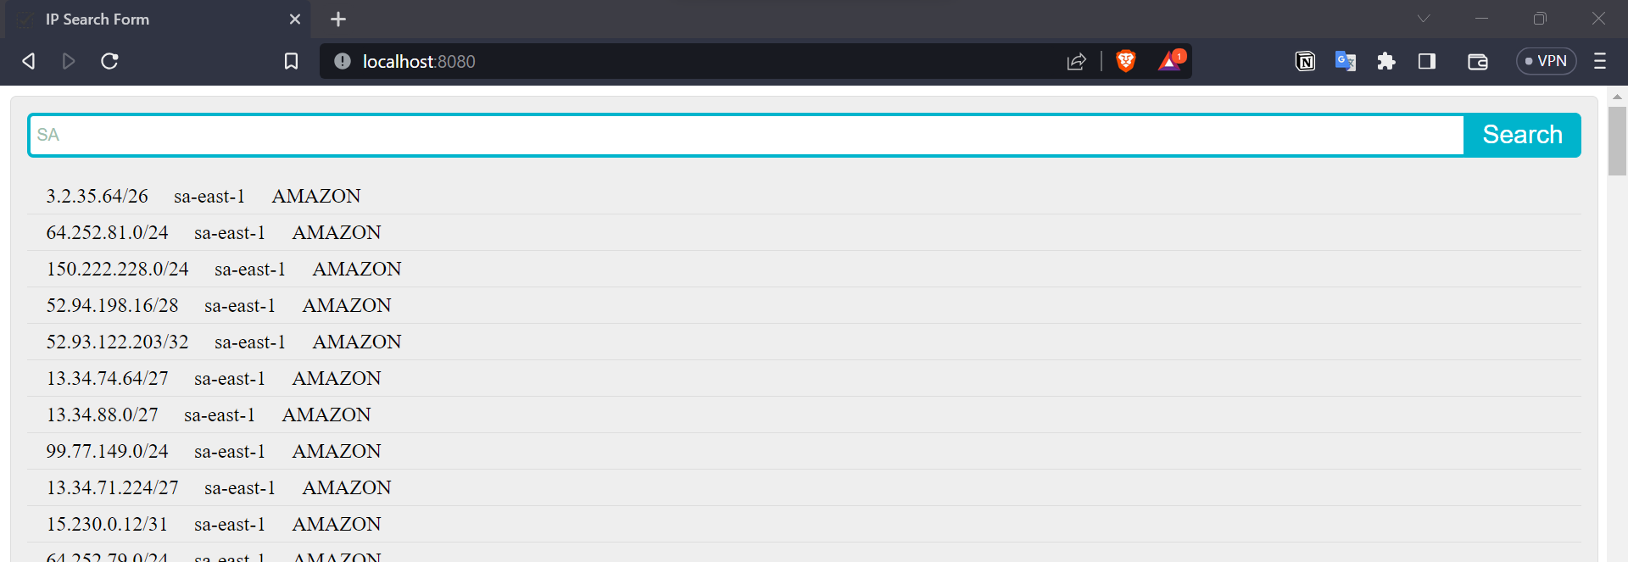Open Brave Rewards triangle icon
Screen dimensions: 1628x562
[x=1171, y=60]
